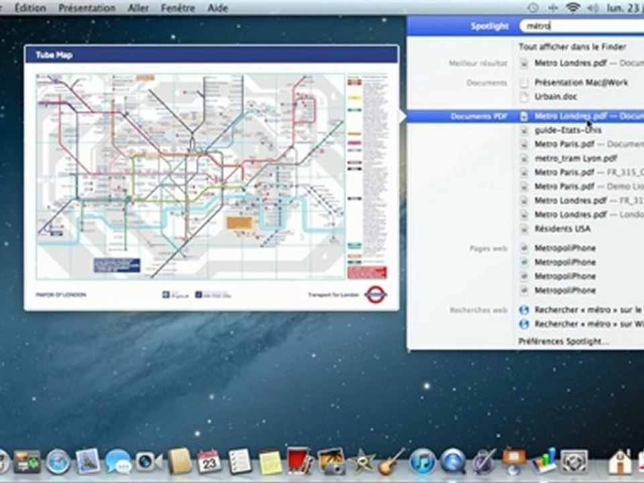The image size is (644, 483).
Task: Open metro_tram Lyon.pdf result
Action: (576, 158)
